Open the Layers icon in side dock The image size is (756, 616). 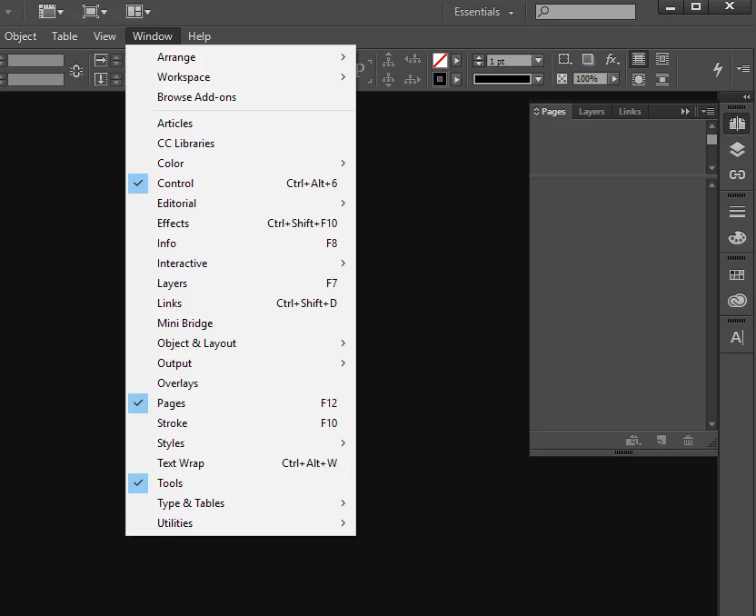tap(737, 150)
